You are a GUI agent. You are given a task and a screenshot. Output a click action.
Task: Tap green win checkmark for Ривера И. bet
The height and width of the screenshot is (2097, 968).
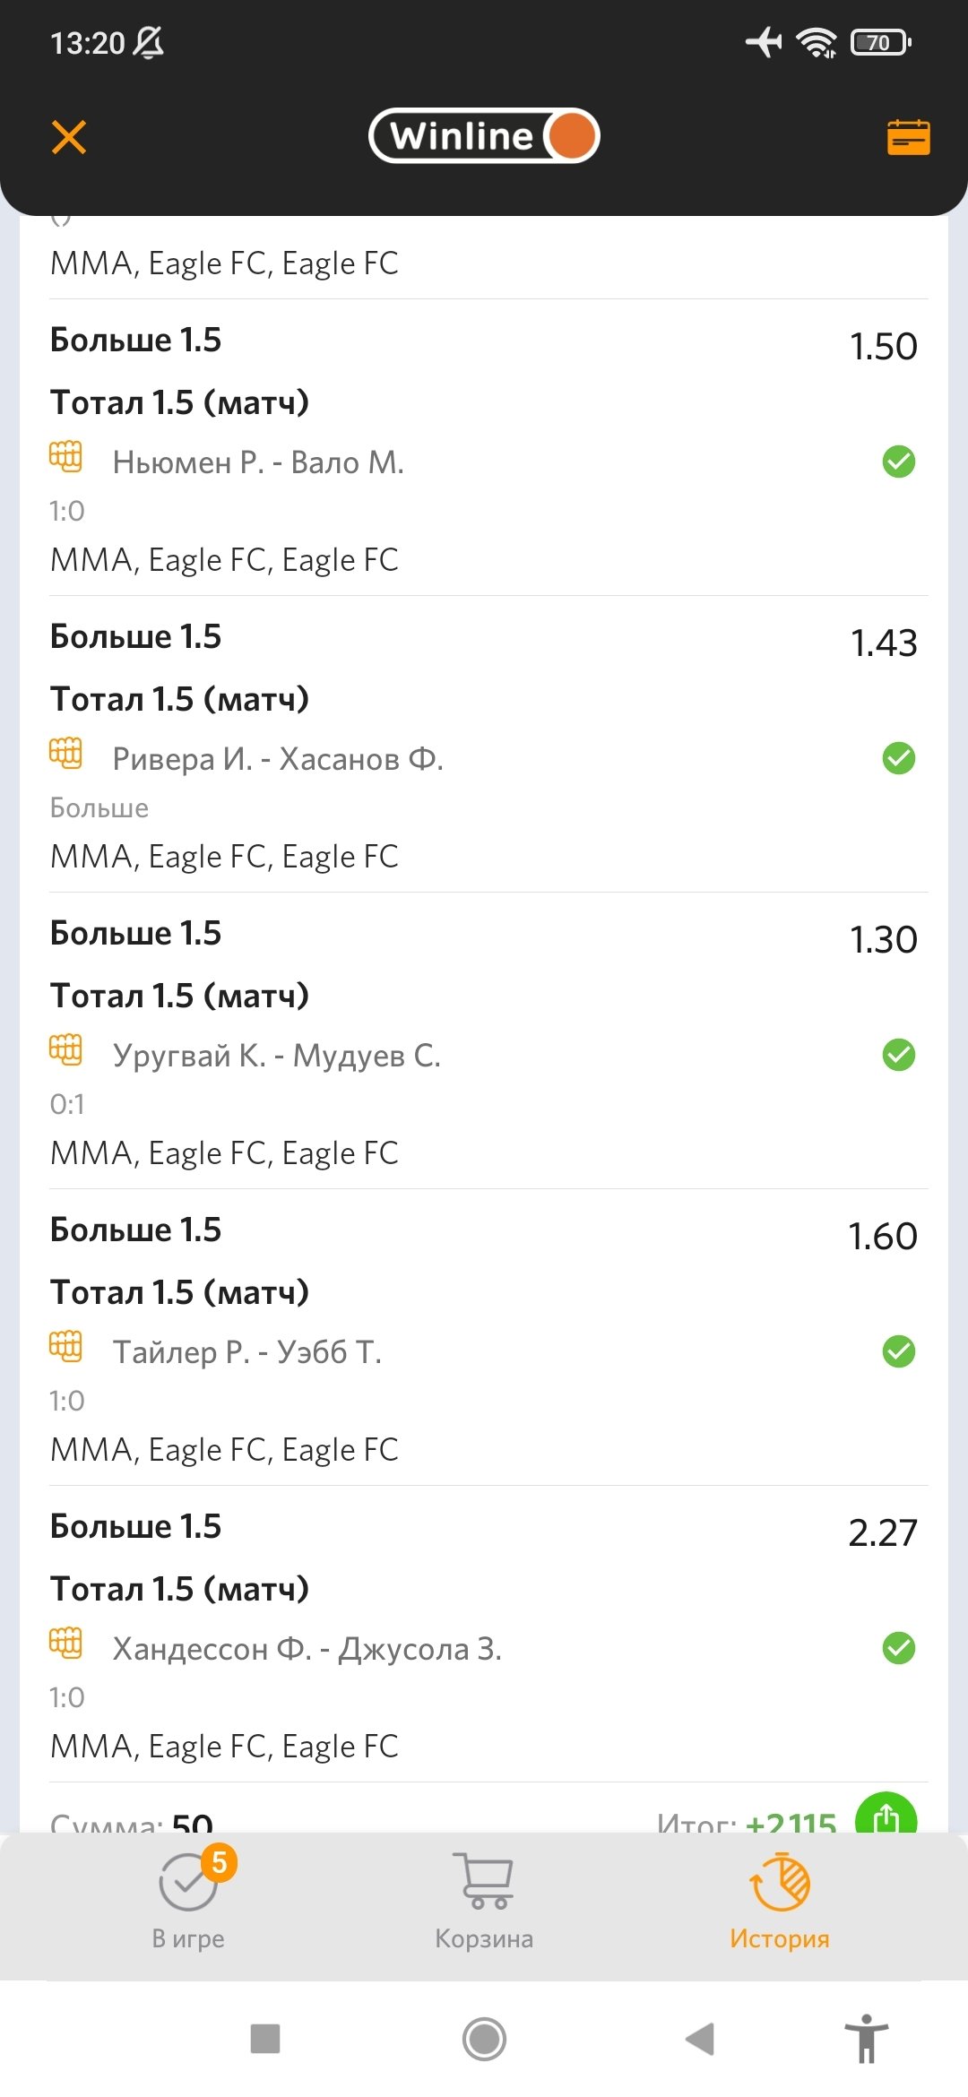tap(898, 759)
